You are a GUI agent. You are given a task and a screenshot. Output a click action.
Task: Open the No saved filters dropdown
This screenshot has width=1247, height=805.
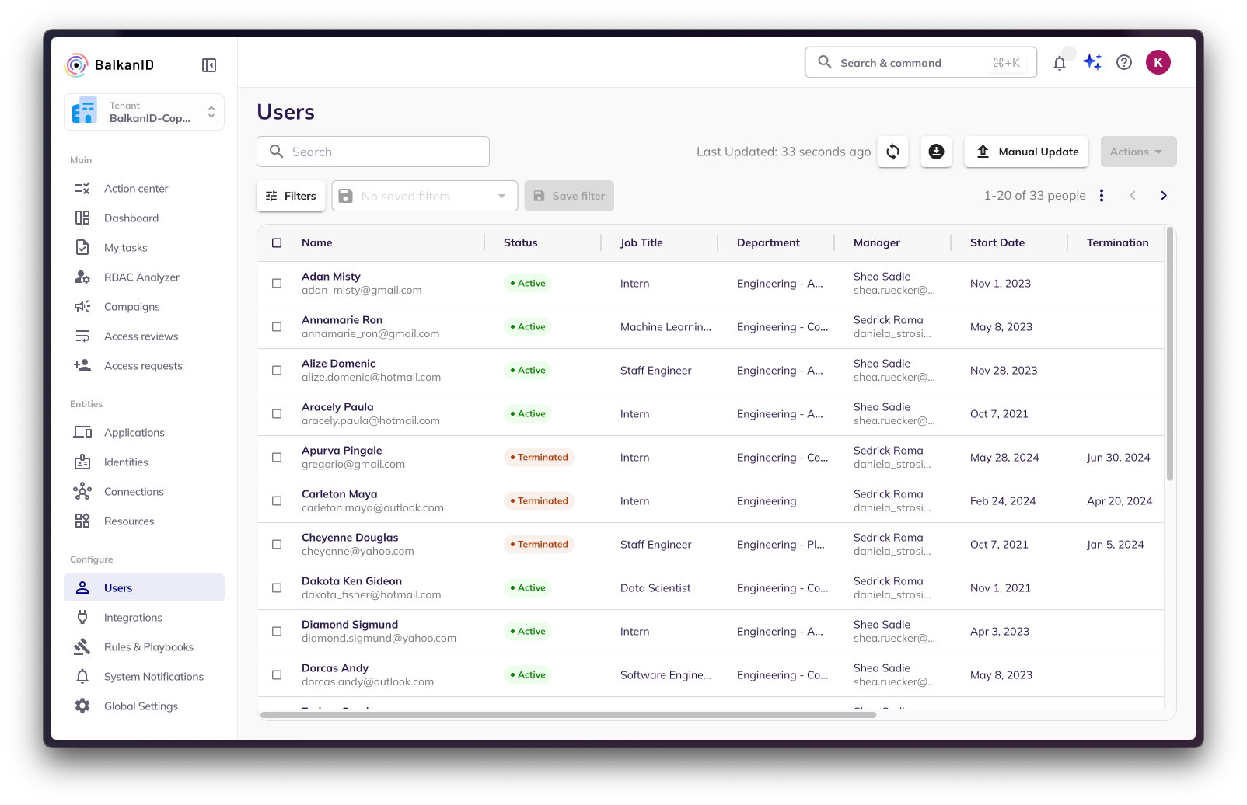click(424, 196)
